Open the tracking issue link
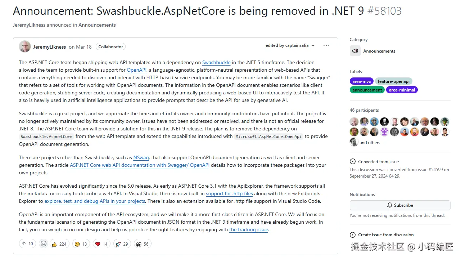This screenshot has height=259, width=461. click(x=249, y=230)
